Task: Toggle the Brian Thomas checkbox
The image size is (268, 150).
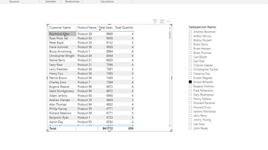Action: pyautogui.click(x=190, y=53)
